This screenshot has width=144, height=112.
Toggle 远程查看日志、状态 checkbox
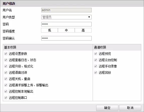(6, 60)
